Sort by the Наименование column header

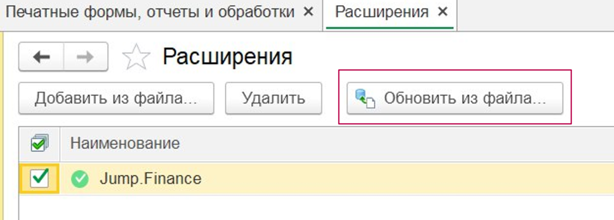pyautogui.click(x=125, y=143)
